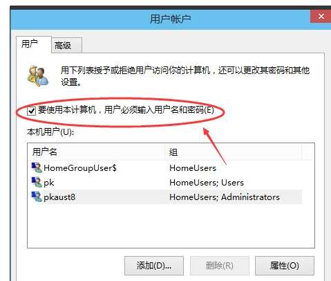
Task: Click the disabled 删除(R) button
Action: [x=219, y=266]
